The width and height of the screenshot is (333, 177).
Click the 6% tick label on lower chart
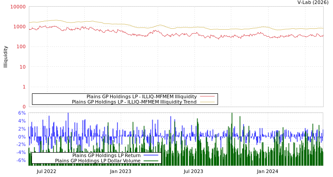coord(22,113)
